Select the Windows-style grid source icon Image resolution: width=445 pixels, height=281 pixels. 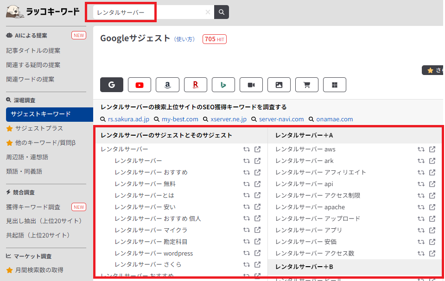pos(335,85)
